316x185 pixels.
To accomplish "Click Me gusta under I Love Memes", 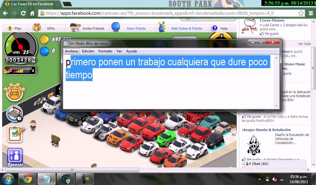I will 272,34.
